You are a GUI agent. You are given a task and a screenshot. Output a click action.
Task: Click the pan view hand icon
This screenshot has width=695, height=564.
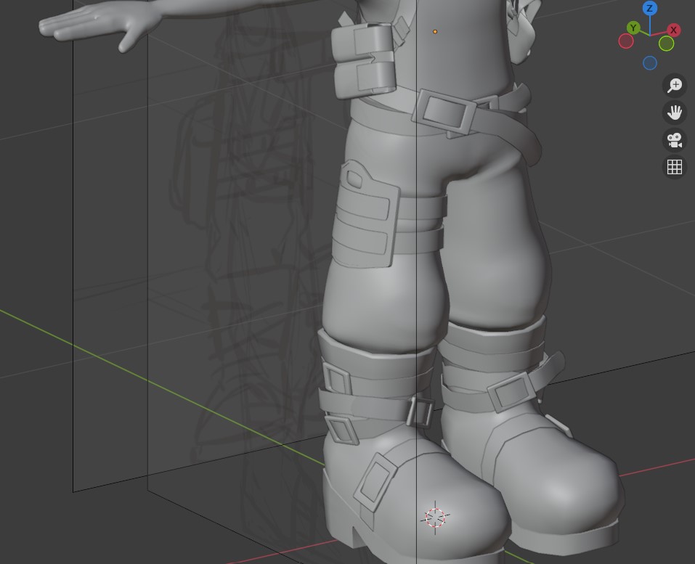point(674,113)
